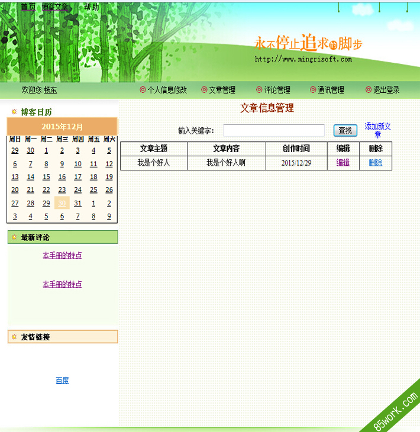420x432 pixels.
Task: Click the username 杨东 in the welcome text
Action: (50, 90)
